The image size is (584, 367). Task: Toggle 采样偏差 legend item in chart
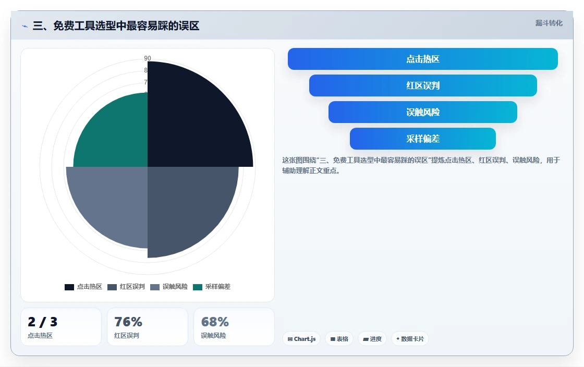pyautogui.click(x=212, y=287)
